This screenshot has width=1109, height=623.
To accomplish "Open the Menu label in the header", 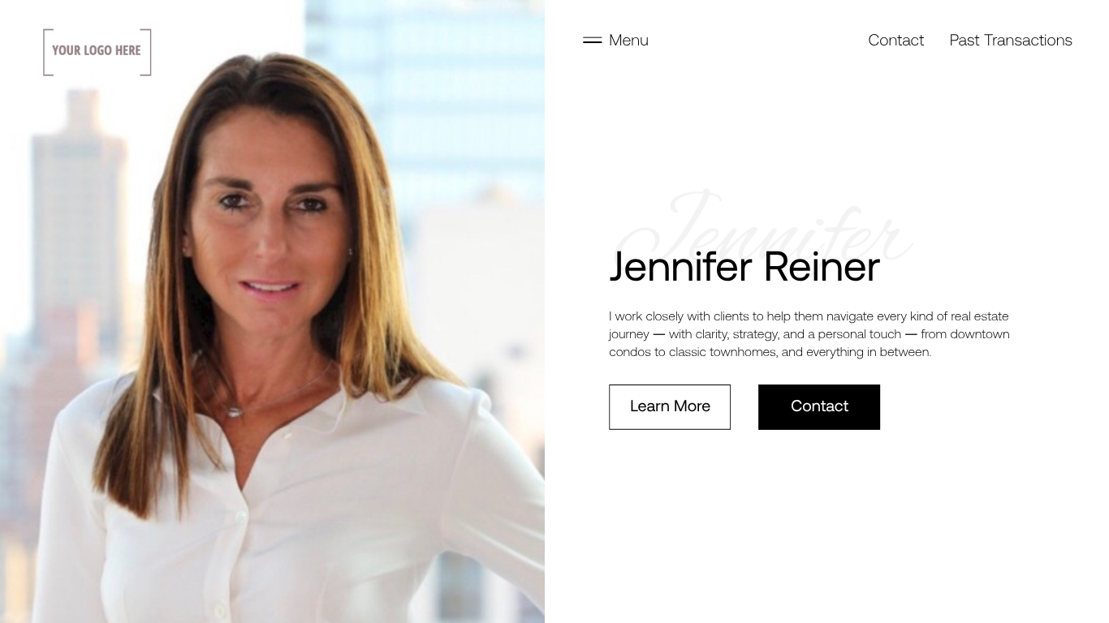I will (x=628, y=40).
